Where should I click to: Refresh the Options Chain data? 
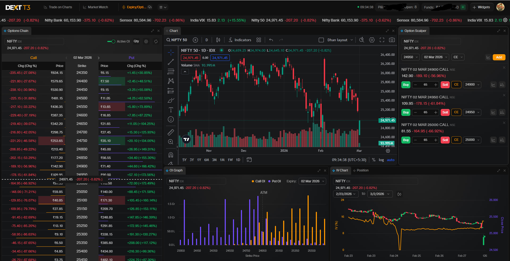tap(156, 41)
